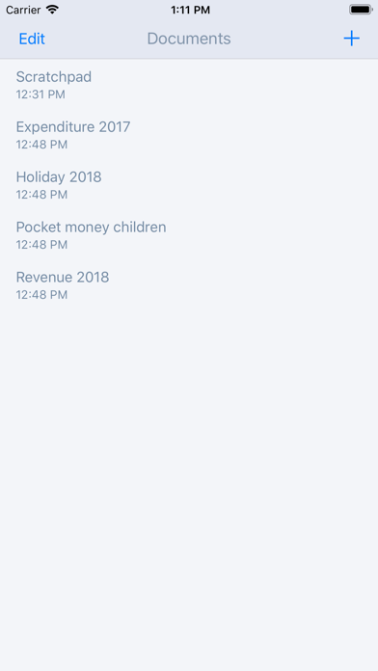This screenshot has width=378, height=671.
Task: Select the Holiday 2018 document
Action: pos(189,184)
